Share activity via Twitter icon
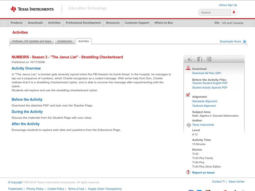Screen dimensions: 255x191 pyautogui.click(x=209, y=59)
